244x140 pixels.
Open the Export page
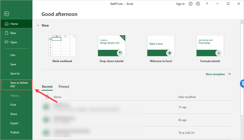[14, 123]
